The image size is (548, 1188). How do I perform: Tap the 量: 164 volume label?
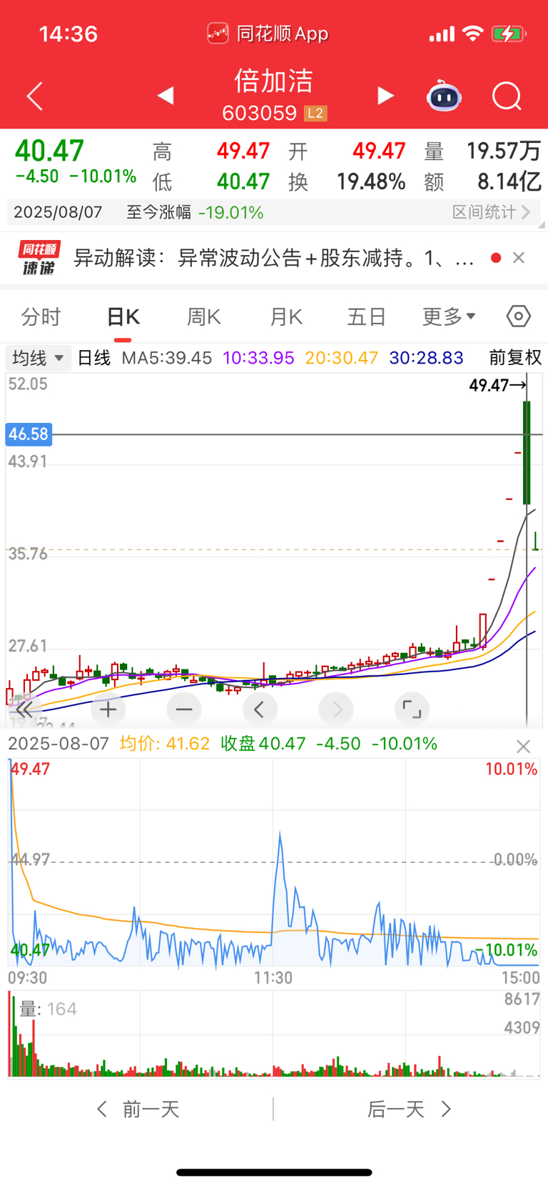pyautogui.click(x=48, y=1009)
